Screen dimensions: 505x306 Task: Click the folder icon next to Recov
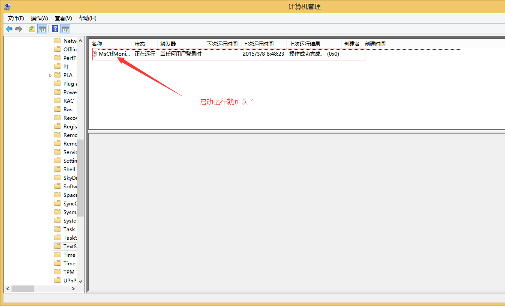click(x=57, y=118)
